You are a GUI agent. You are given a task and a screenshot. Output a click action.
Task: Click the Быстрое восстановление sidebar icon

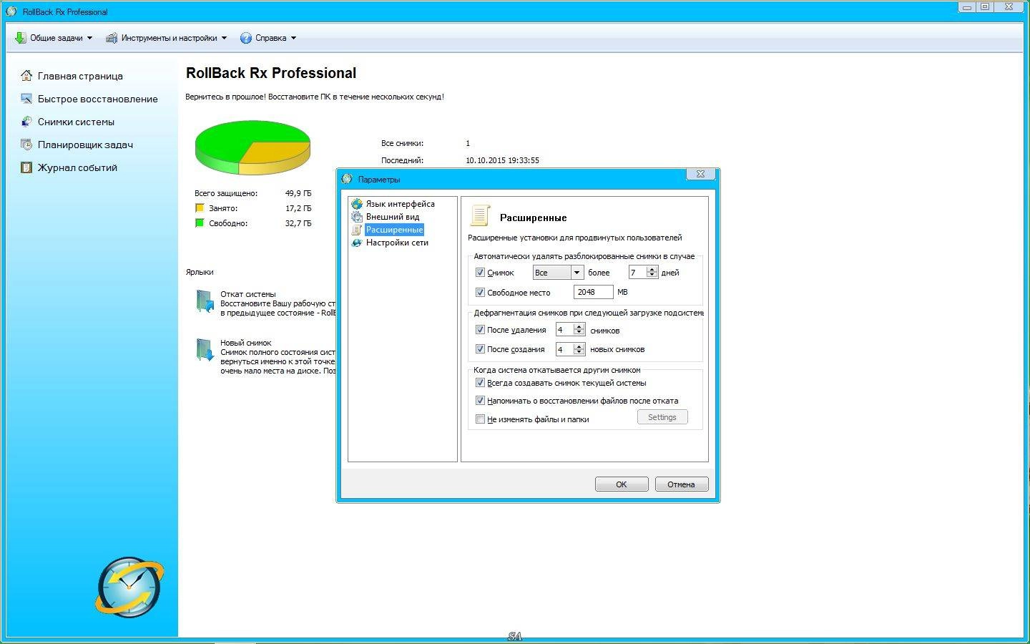26,99
